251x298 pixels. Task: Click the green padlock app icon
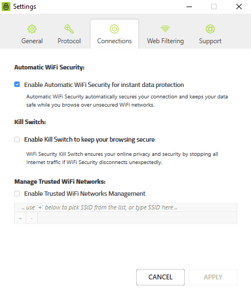tap(6, 7)
